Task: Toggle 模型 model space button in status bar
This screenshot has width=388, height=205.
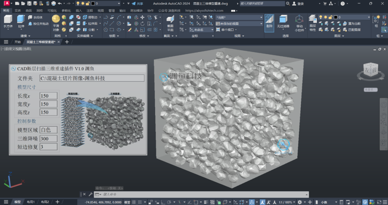Action: [x=127, y=202]
